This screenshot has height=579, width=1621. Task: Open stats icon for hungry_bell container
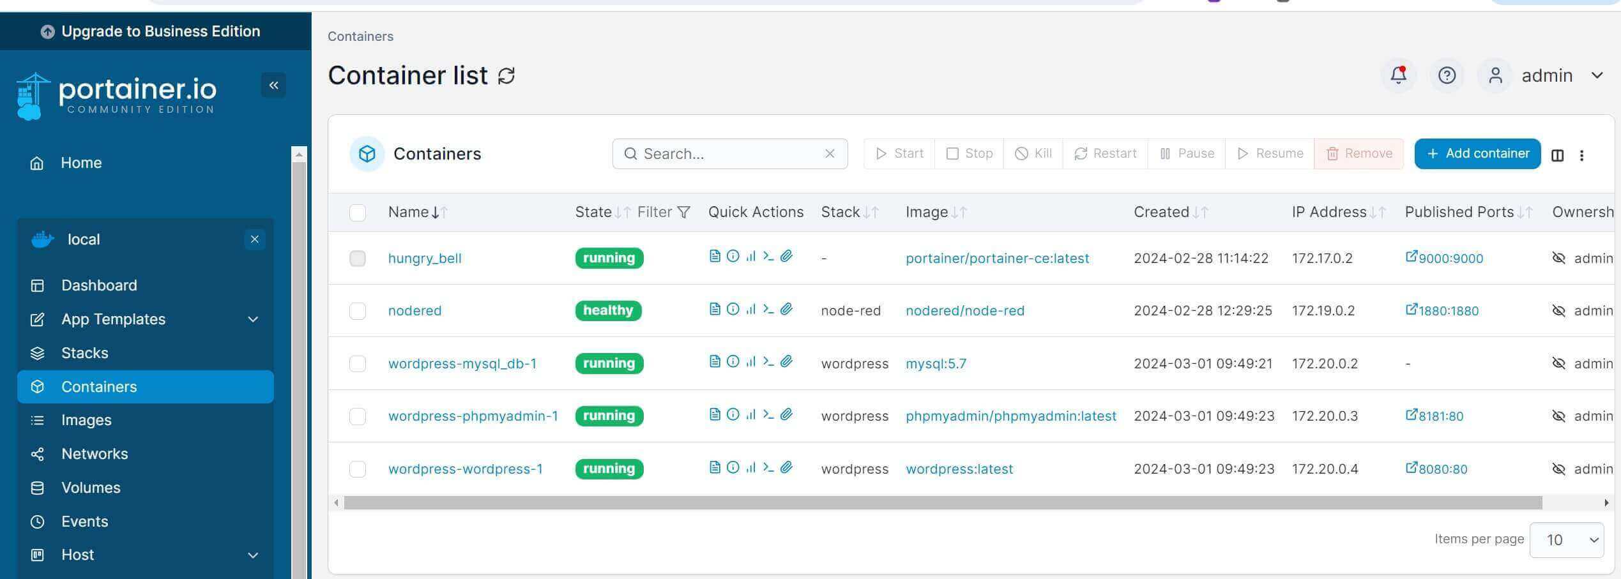tap(750, 256)
